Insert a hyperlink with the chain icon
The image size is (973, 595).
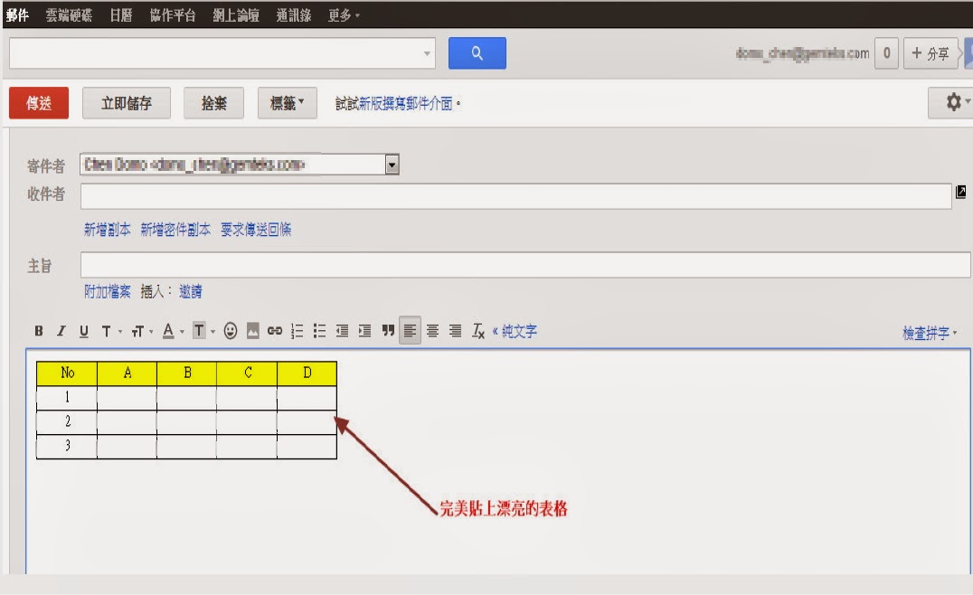tap(273, 330)
